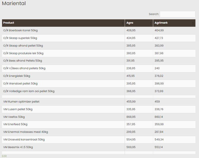Click Agrimark price 553,14
Image resolution: width=199 pixels, height=158 pixels.
point(159,147)
